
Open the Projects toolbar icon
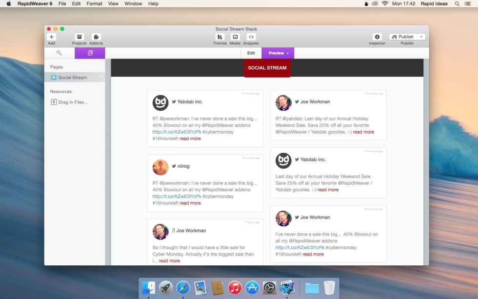point(79,37)
